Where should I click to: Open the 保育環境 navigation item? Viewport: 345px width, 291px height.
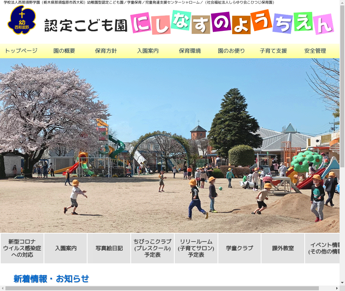[190, 51]
